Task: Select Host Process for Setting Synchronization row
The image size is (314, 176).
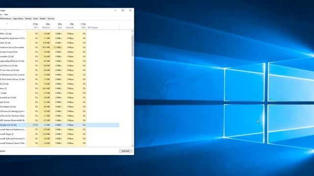Action: point(59,111)
